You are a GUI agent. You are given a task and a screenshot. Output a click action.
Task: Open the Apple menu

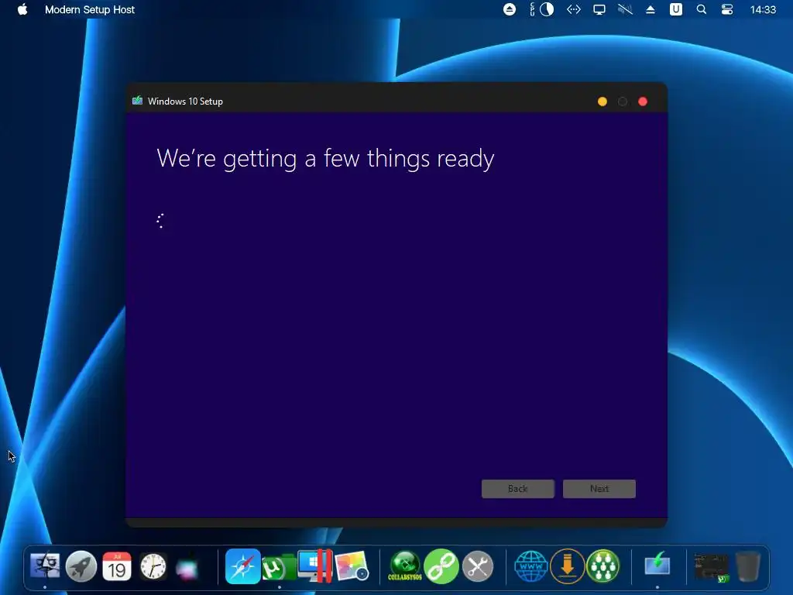click(22, 9)
